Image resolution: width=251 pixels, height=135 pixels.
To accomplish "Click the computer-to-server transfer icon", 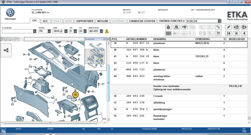I will click(202, 33).
